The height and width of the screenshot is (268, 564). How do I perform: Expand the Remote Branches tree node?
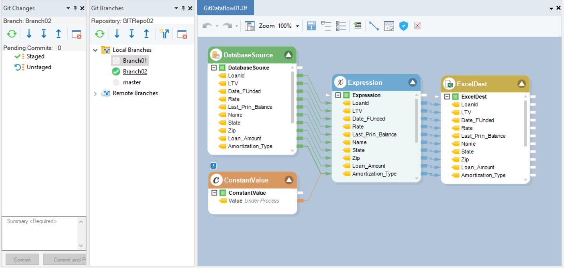click(x=95, y=93)
